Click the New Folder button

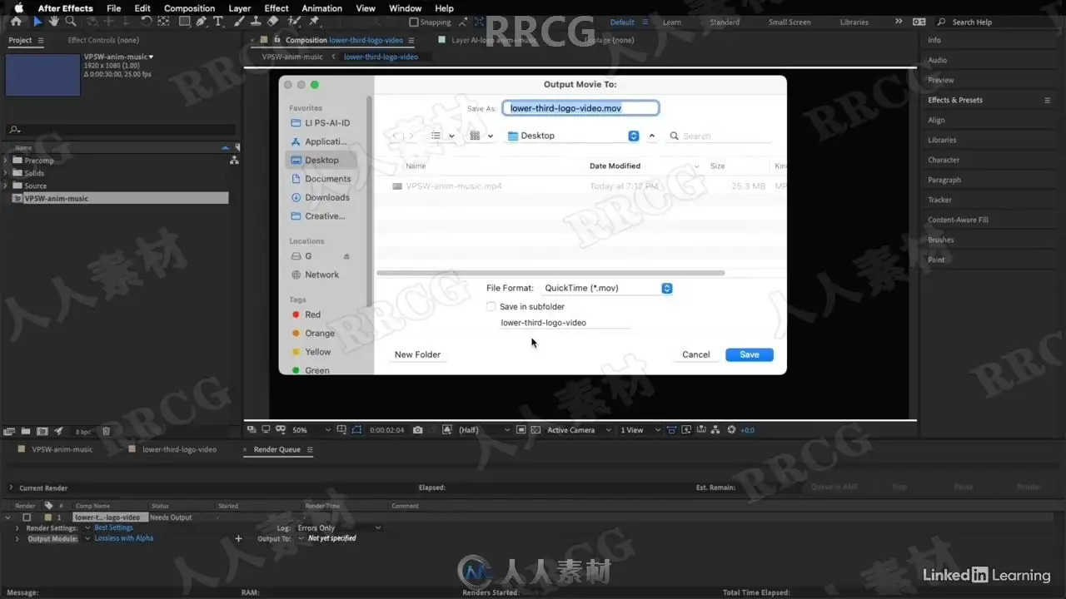tap(417, 354)
